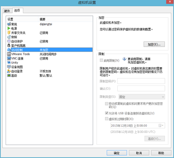Cancel with the 取消 button

pyautogui.click(x=139, y=153)
